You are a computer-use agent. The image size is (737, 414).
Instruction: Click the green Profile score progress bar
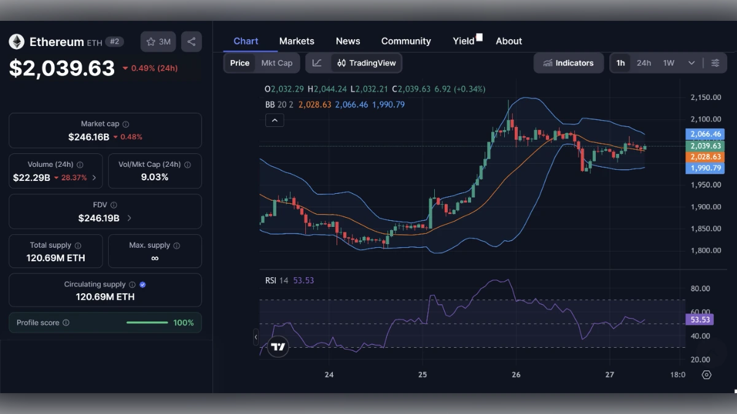147,322
